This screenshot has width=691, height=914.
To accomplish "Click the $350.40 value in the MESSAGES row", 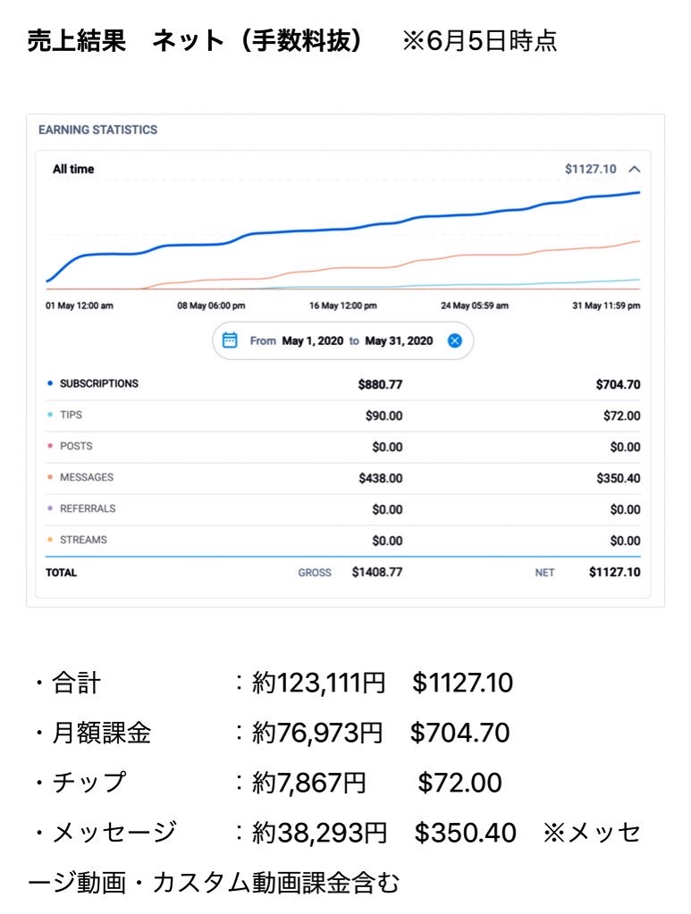I will pos(618,479).
